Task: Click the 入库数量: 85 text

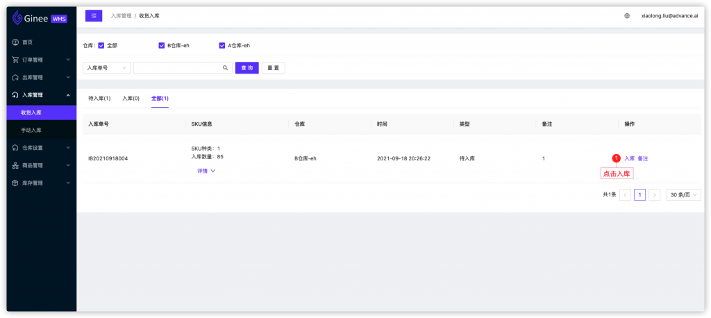Action: tap(207, 156)
